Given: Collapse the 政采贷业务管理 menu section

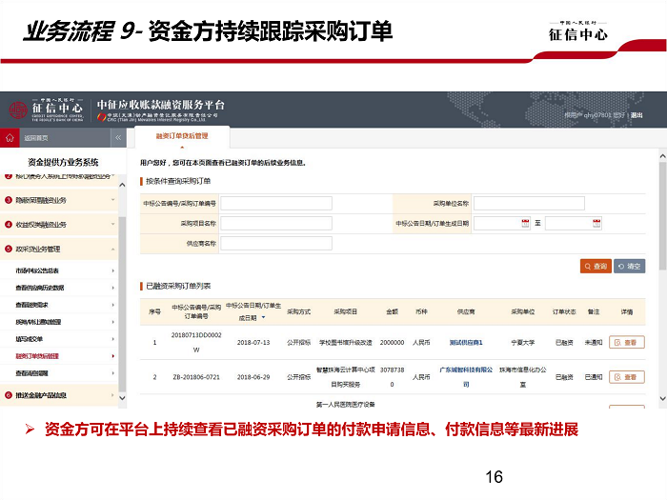Looking at the screenshot, I should pyautogui.click(x=113, y=249).
